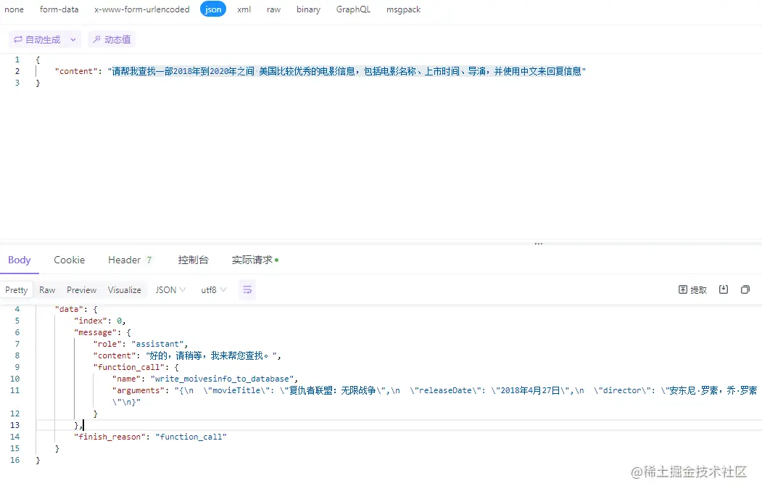This screenshot has height=494, width=762.
Task: Switch to the Raw response view
Action: (x=47, y=289)
